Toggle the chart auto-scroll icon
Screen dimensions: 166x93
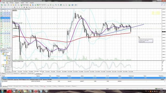pyautogui.click(x=64, y=5)
